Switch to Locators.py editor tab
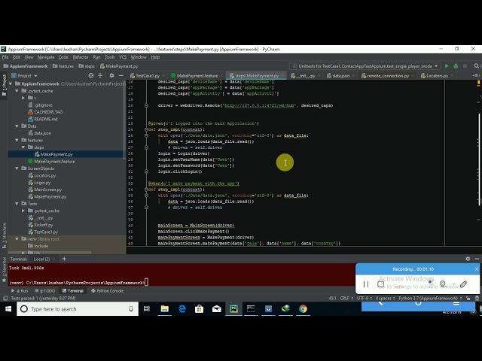Screen dimensions: 482x361 tap(437, 75)
